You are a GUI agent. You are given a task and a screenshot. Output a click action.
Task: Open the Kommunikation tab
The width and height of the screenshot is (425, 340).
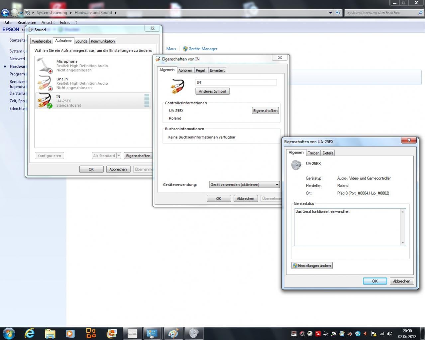[103, 41]
